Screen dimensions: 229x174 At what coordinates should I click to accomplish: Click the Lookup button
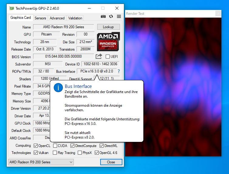(108, 27)
